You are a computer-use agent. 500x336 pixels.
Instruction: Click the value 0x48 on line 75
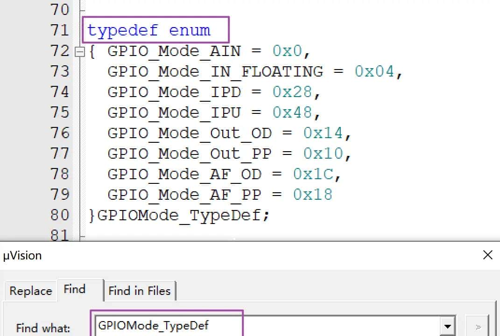coord(292,112)
